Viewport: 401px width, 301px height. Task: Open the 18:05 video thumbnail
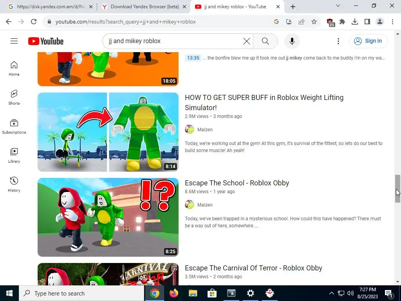click(108, 69)
